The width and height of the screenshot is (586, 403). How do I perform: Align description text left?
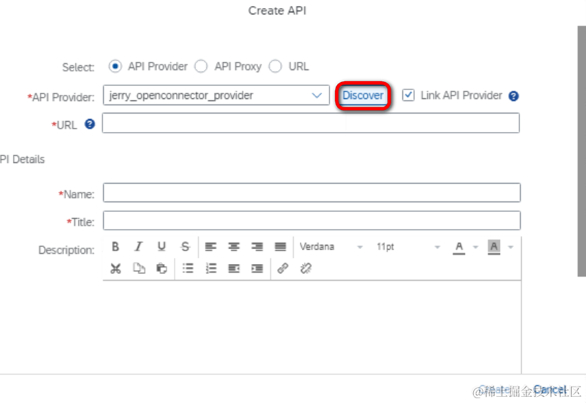click(x=210, y=246)
